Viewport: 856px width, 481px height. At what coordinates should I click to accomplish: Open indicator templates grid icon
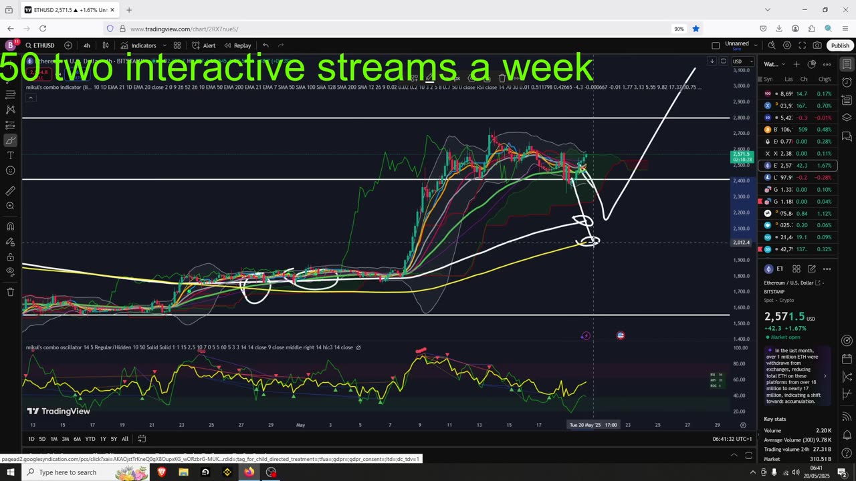coord(177,45)
